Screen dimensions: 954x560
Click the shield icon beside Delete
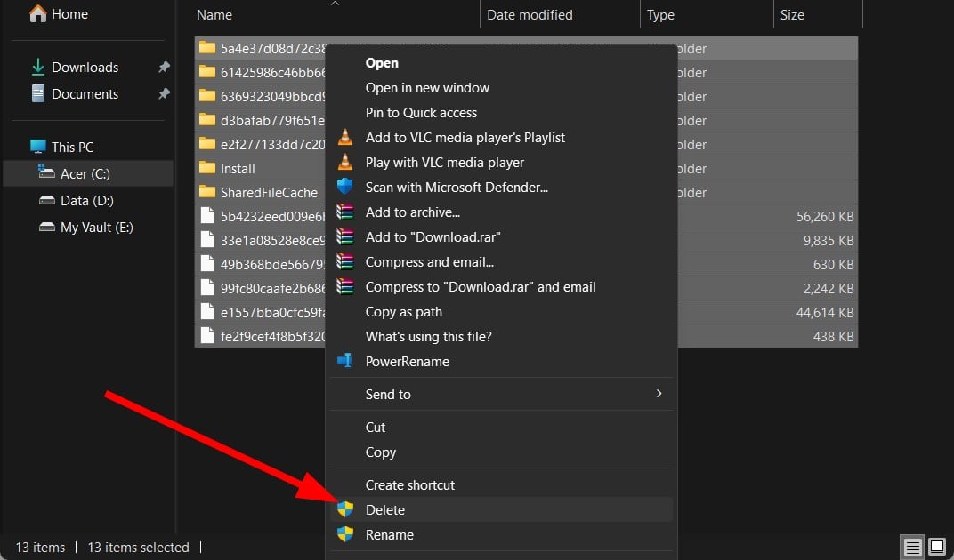point(345,509)
